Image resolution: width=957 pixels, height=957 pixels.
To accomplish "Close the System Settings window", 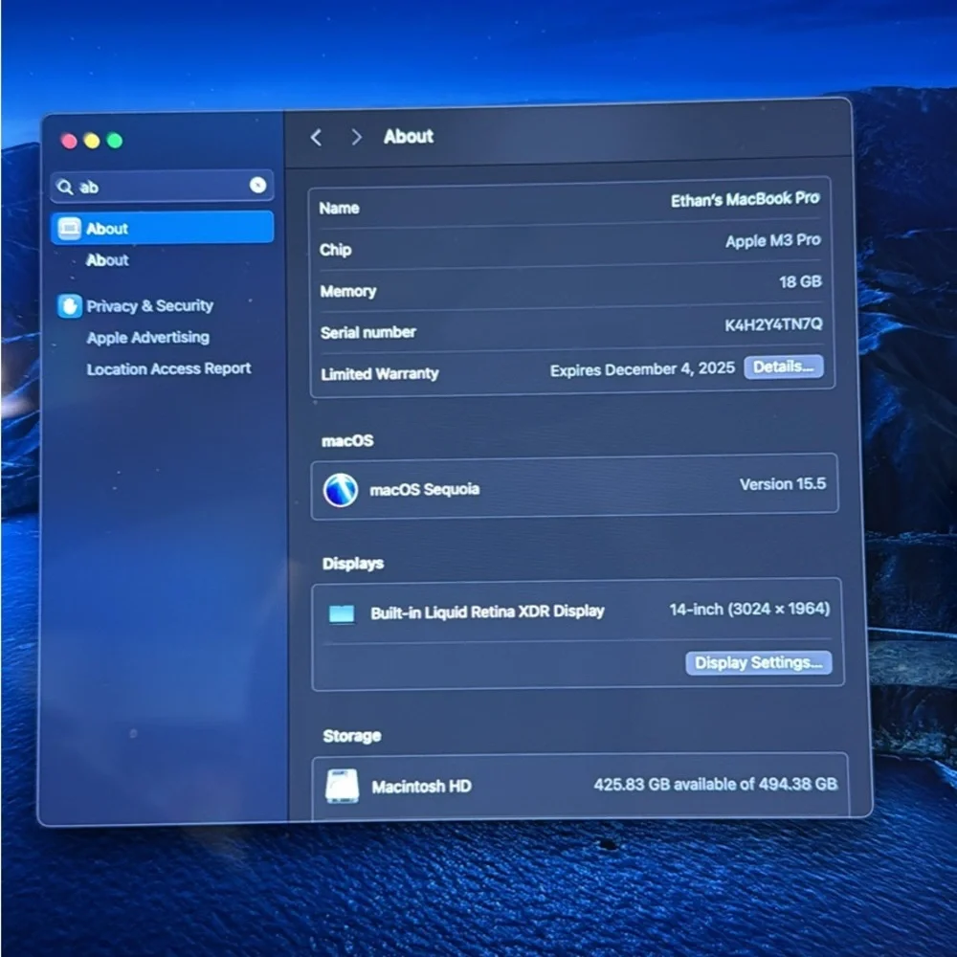I will [70, 142].
